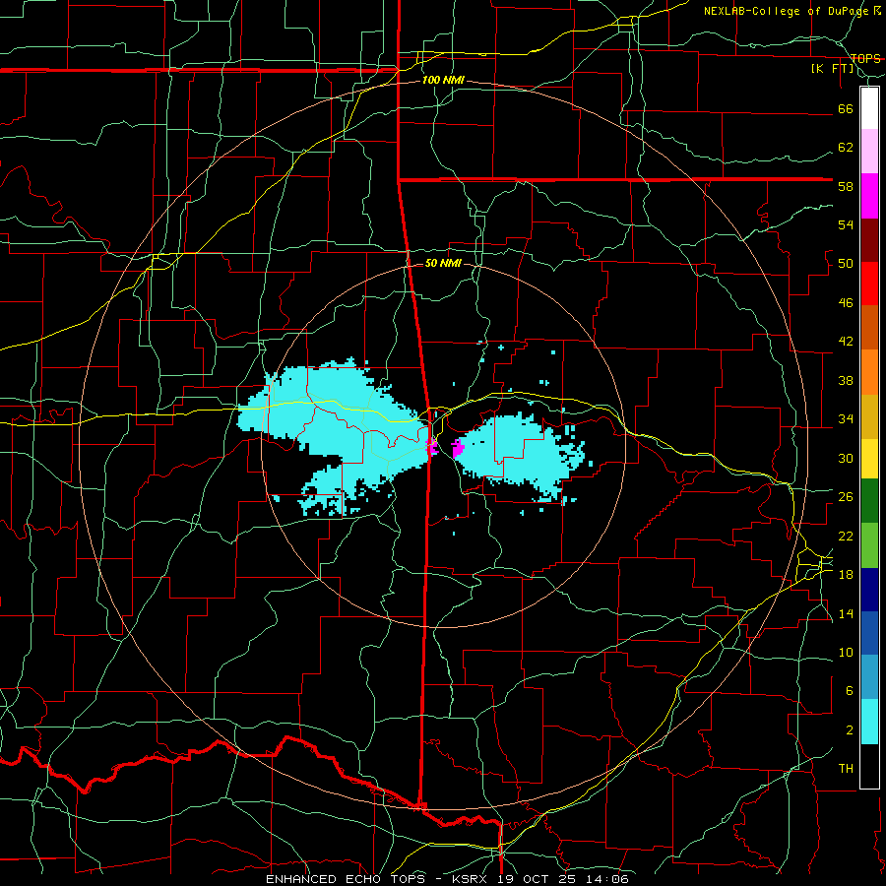Click the [K FT] units label
The image size is (886, 886).
832,68
